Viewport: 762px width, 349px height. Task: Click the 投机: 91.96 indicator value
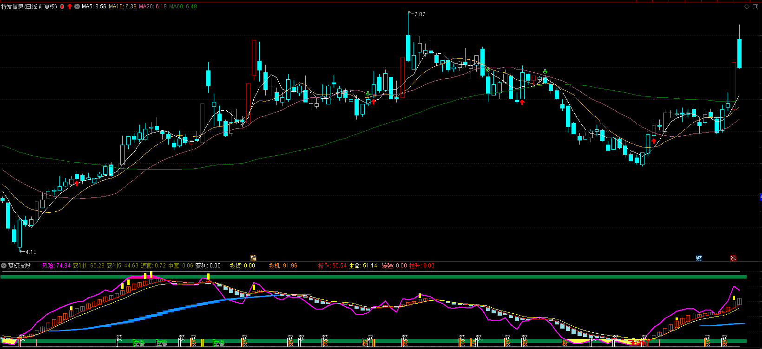283,266
